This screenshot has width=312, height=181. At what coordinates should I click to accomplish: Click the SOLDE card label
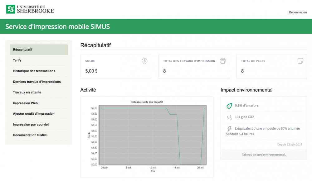point(90,61)
